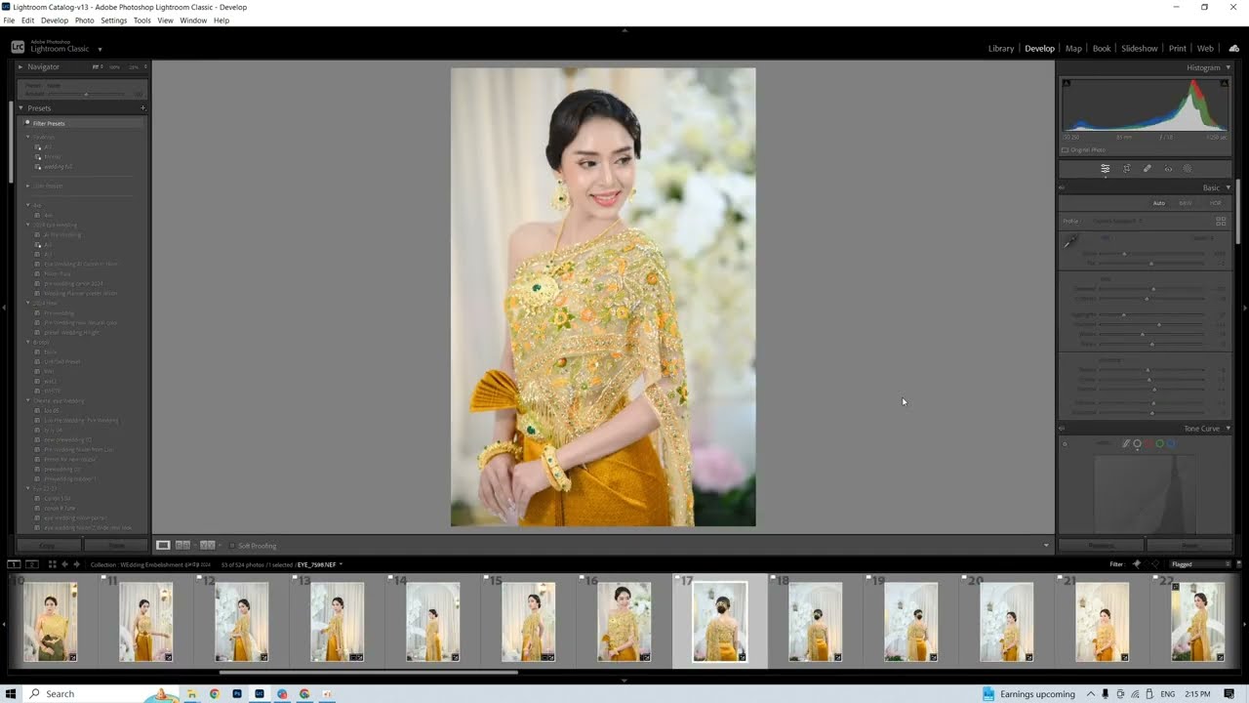Screen dimensions: 1249x703
Task: Toggle the Original Photo checkbox
Action: point(1065,150)
